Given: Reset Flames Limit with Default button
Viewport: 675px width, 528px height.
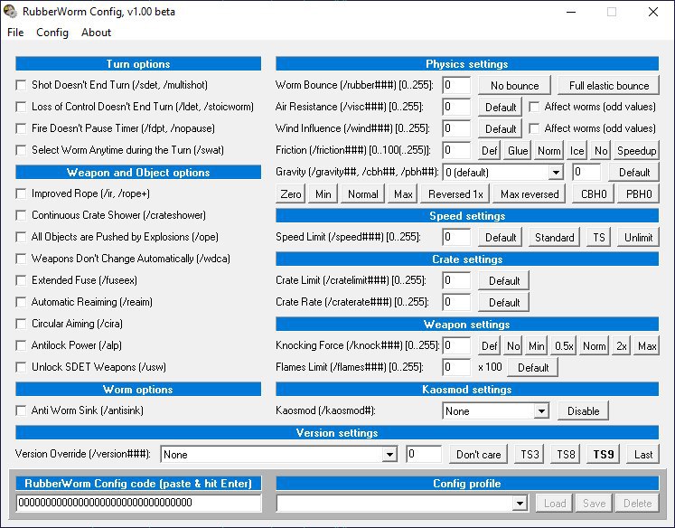Looking at the screenshot, I should (x=532, y=367).
